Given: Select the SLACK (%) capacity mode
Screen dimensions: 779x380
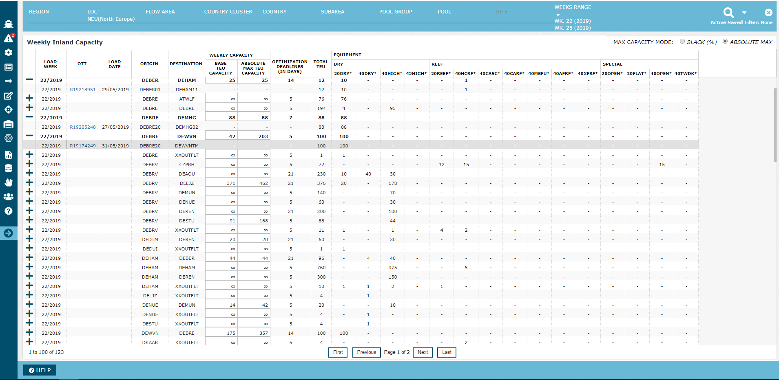Looking at the screenshot, I should pyautogui.click(x=682, y=42).
